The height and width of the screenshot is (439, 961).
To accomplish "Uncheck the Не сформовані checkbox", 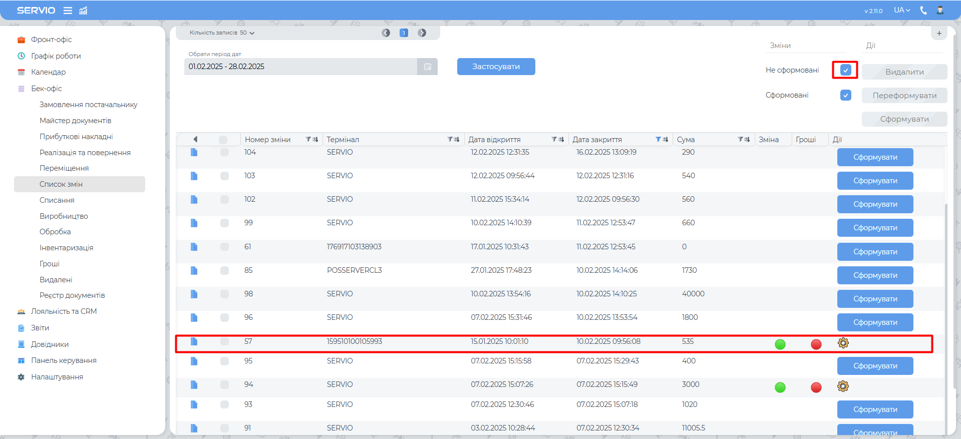I will [x=845, y=70].
